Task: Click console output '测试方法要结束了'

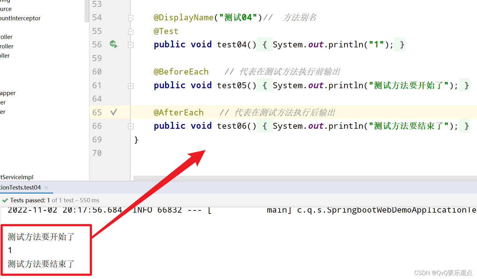Action: 41,264
